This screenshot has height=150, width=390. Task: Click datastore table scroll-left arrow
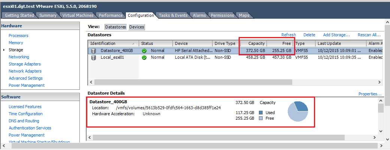(91, 82)
